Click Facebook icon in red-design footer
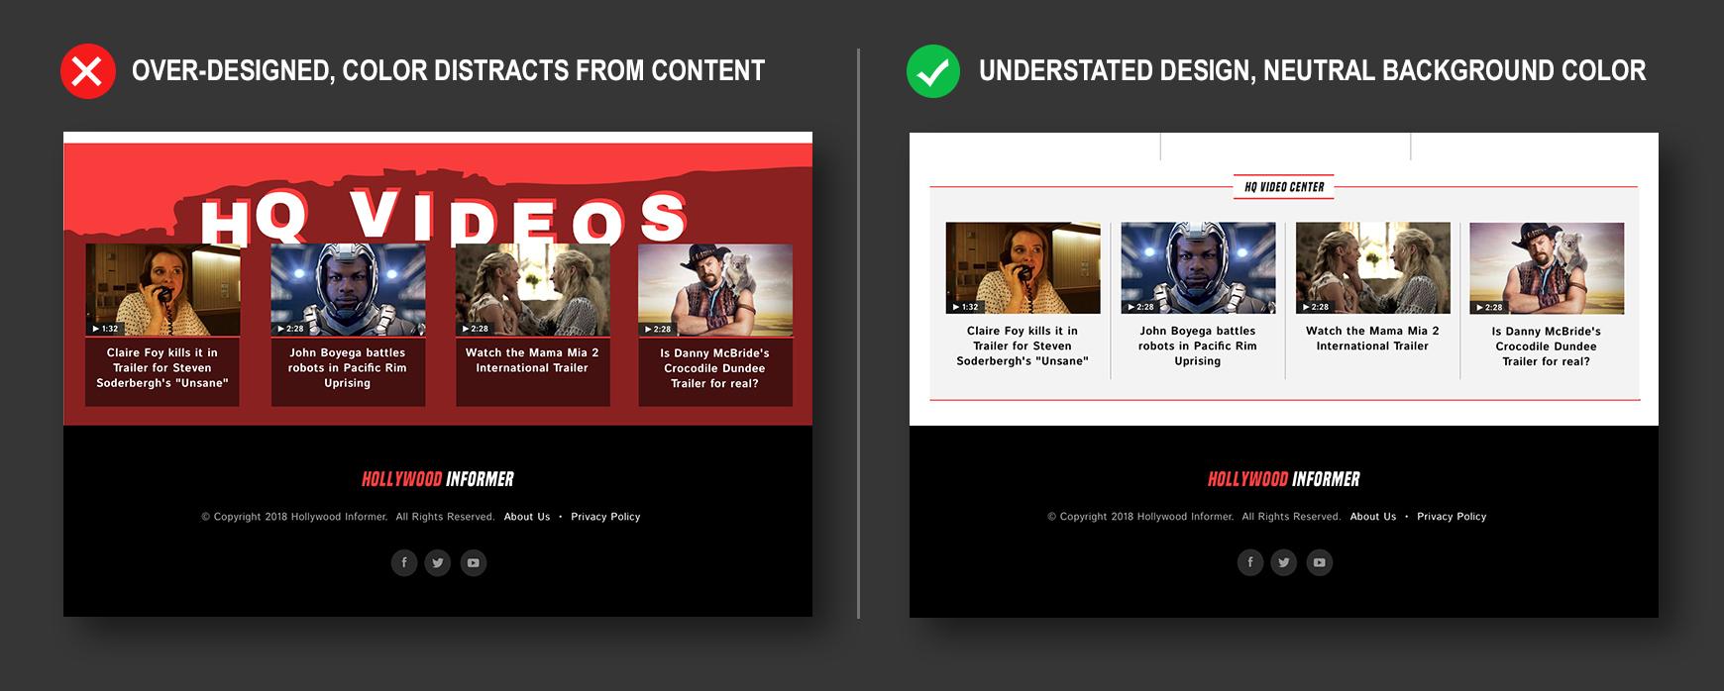 click(404, 562)
